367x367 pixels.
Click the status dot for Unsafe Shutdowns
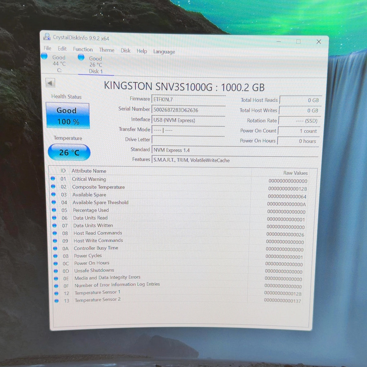point(56,271)
